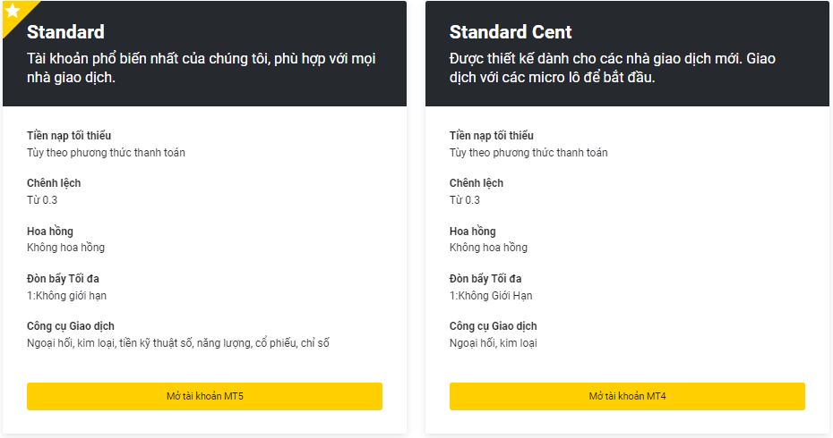Click "Công cụ Giao dịch" in Standard Cent card
Image resolution: width=833 pixels, height=438 pixels.
point(494,326)
